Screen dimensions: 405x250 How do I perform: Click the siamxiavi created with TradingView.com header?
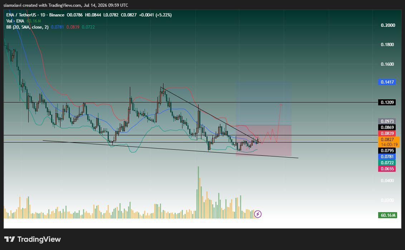66,5
